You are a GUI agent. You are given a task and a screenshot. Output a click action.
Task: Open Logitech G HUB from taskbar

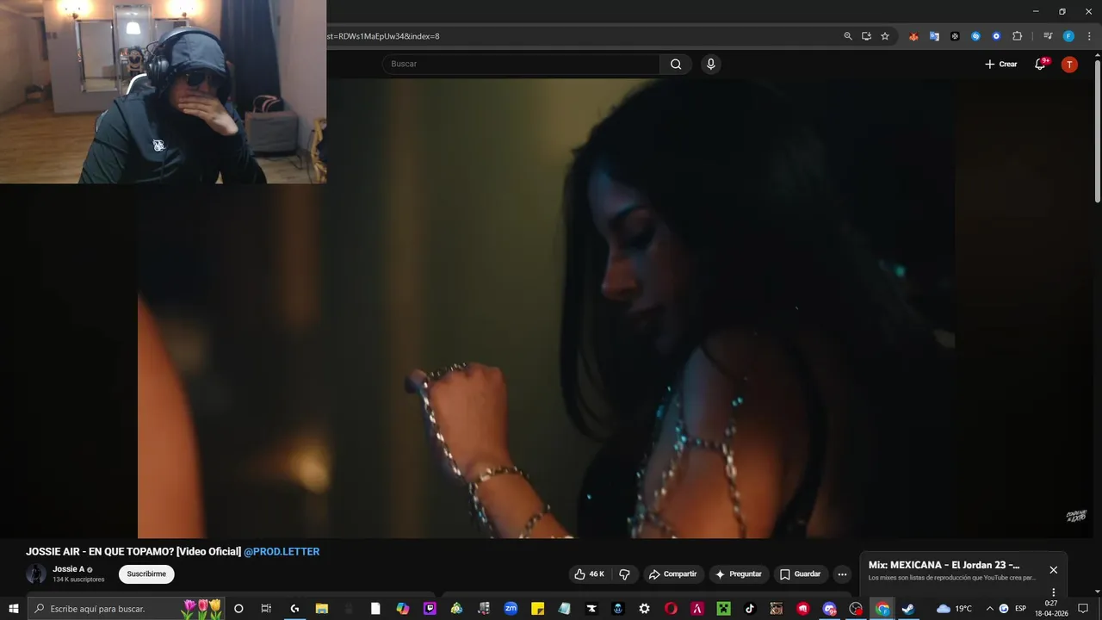[294, 609]
